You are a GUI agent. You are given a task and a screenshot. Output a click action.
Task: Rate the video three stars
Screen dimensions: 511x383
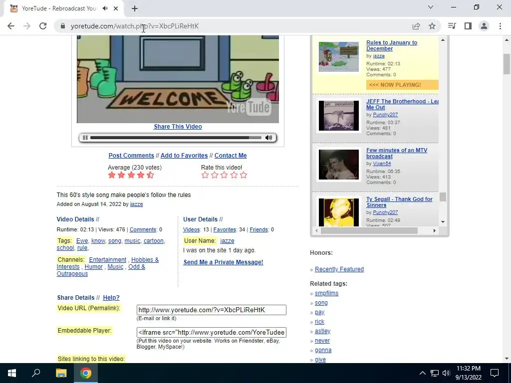click(x=224, y=175)
